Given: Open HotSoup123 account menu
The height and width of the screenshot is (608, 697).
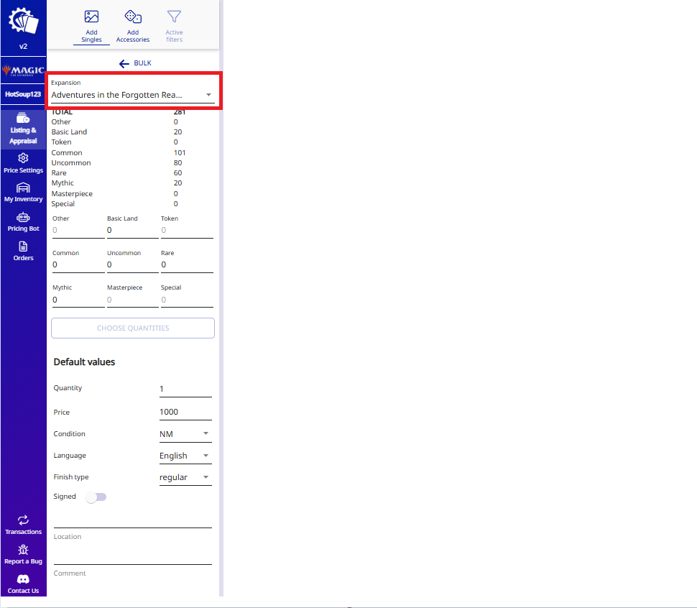Looking at the screenshot, I should point(23,94).
